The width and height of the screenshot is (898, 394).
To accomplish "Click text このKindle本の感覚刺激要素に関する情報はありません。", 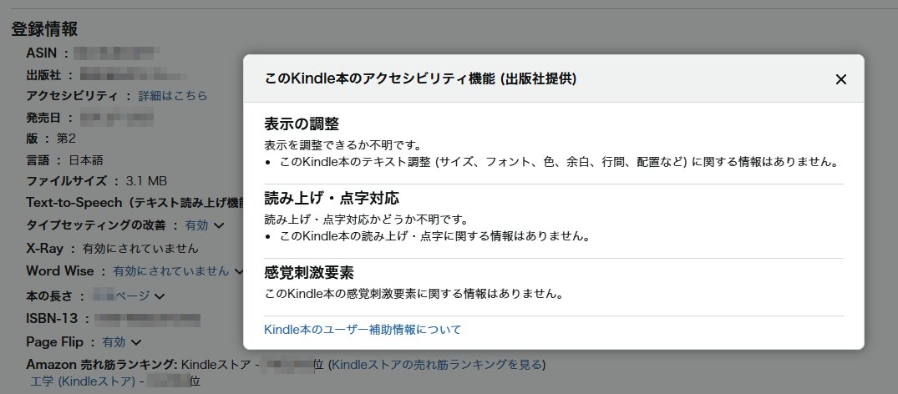I will click(x=414, y=294).
